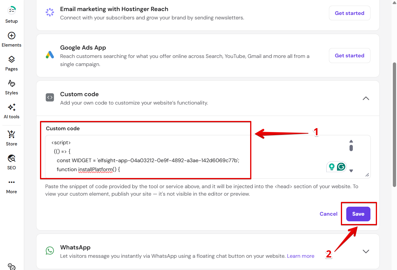The height and width of the screenshot is (270, 397).
Task: Click the Grammarly icon in code field
Action: (x=341, y=167)
